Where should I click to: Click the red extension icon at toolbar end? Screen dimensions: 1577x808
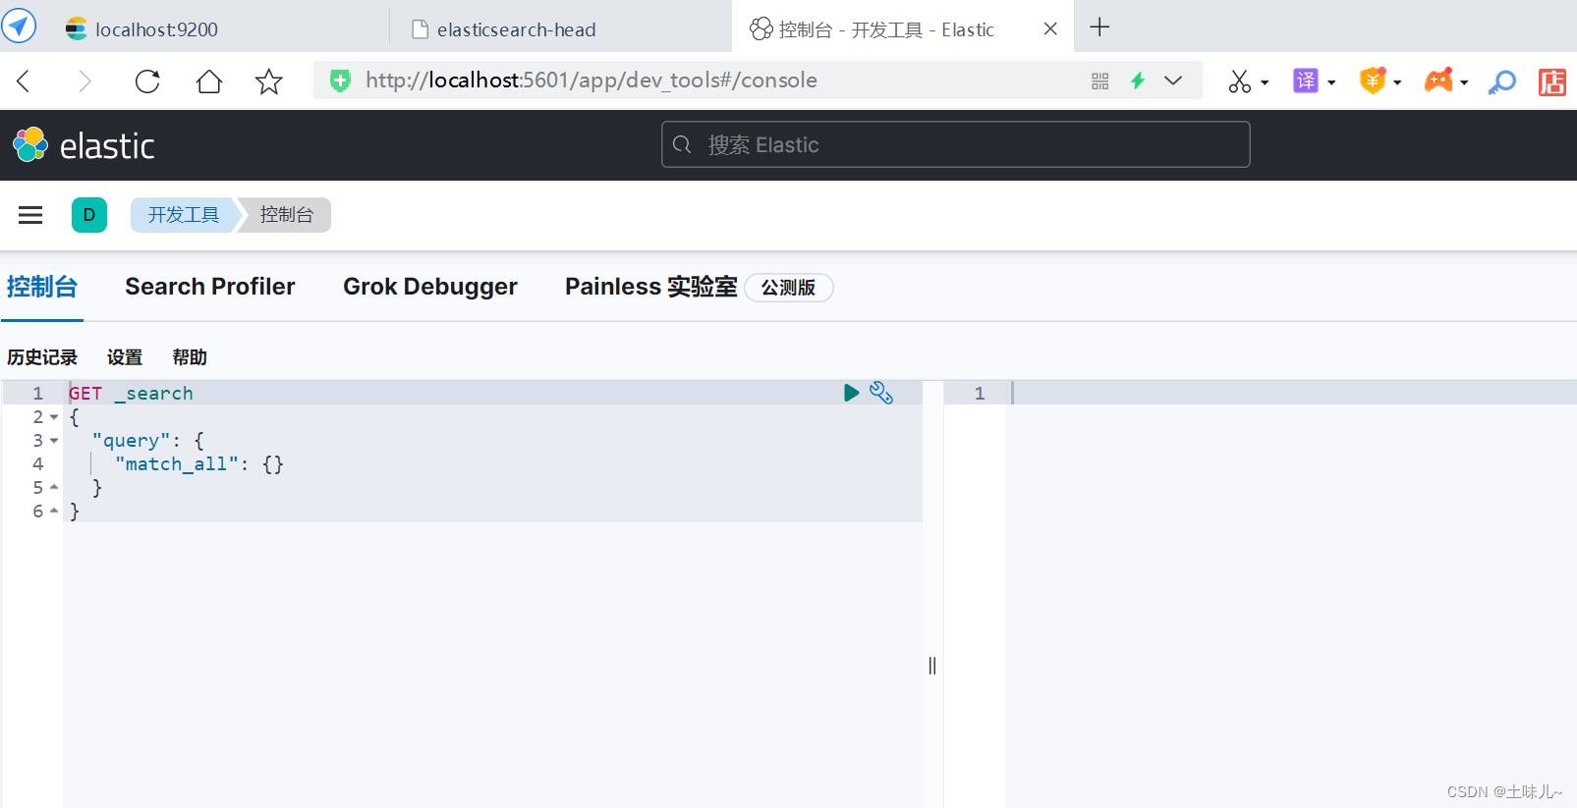1552,81
